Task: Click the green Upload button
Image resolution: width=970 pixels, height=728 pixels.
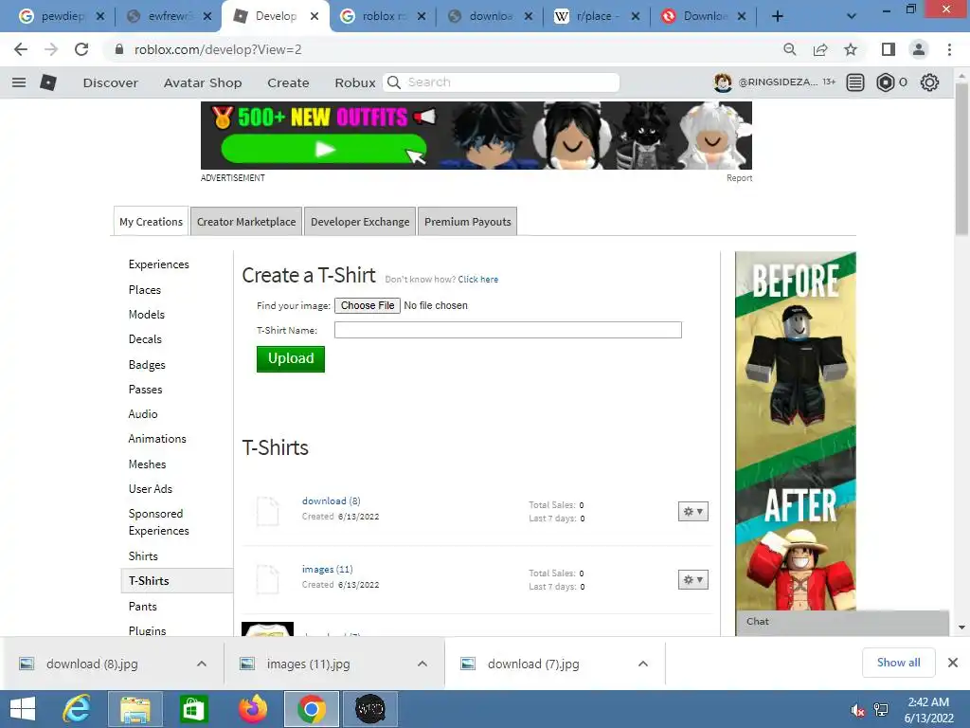Action: [291, 358]
